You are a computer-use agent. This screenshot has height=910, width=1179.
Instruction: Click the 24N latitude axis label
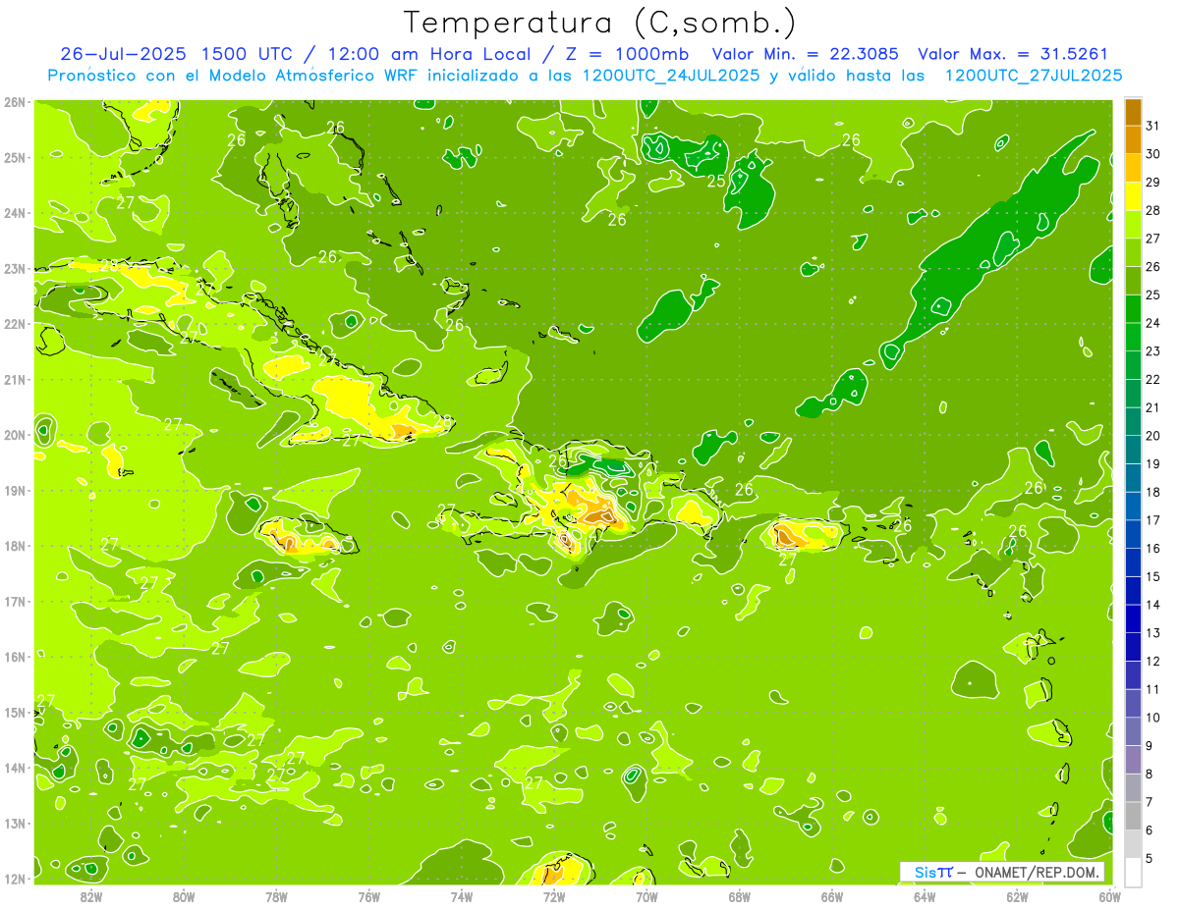15,213
